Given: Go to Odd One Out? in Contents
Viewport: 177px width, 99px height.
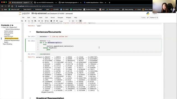Looking at the screenshot, I should 9,37.
